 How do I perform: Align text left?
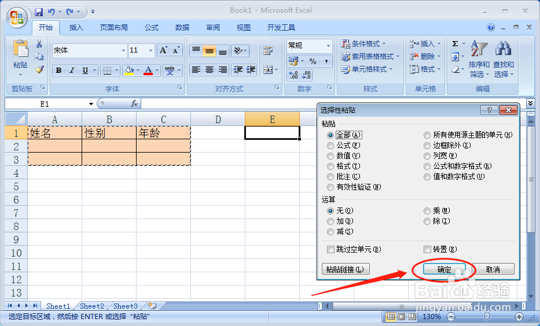point(196,70)
